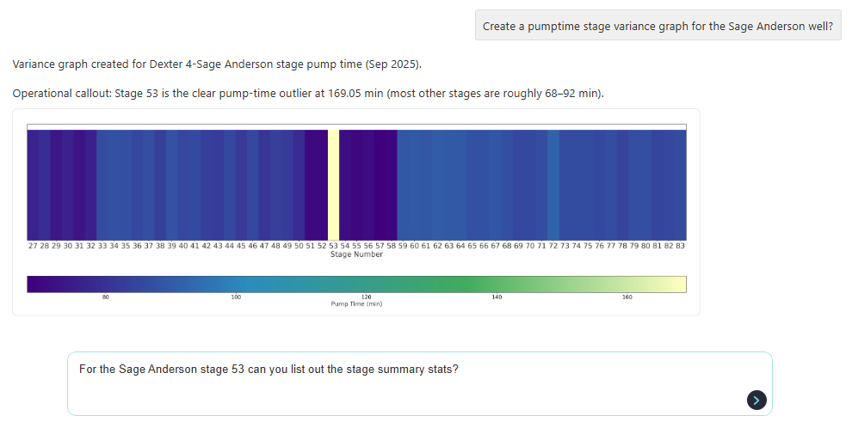Click the dark purple band for stage 56
This screenshot has width=852, height=428.
pyautogui.click(x=368, y=184)
